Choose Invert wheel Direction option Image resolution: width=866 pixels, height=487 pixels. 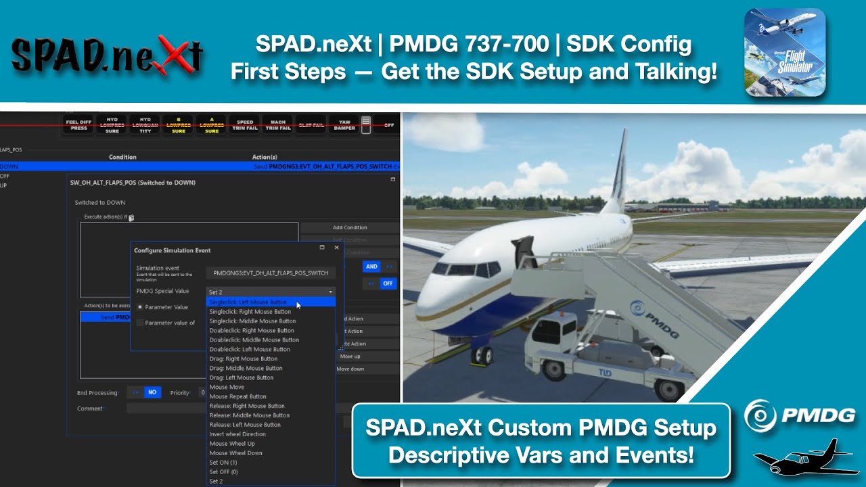(x=271, y=434)
